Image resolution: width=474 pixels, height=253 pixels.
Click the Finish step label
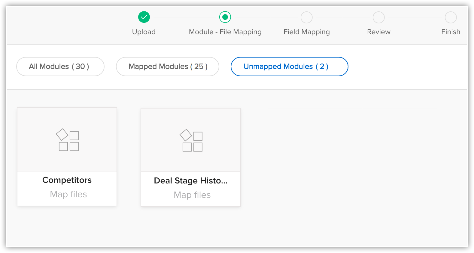[451, 32]
